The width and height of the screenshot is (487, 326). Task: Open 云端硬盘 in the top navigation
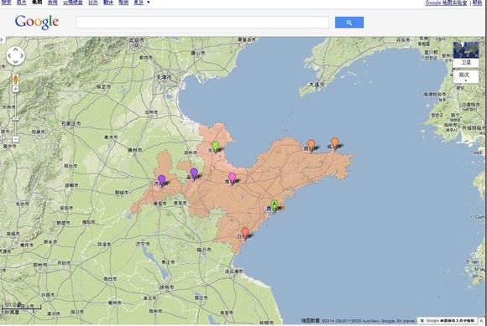(73, 3)
